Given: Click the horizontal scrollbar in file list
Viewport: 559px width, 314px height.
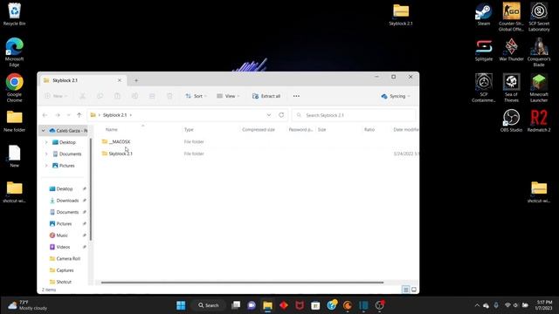Looking at the screenshot, I should 242,283.
